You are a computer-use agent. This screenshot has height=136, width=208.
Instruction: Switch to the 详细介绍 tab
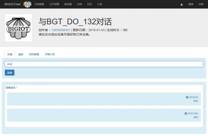click(x=50, y=54)
